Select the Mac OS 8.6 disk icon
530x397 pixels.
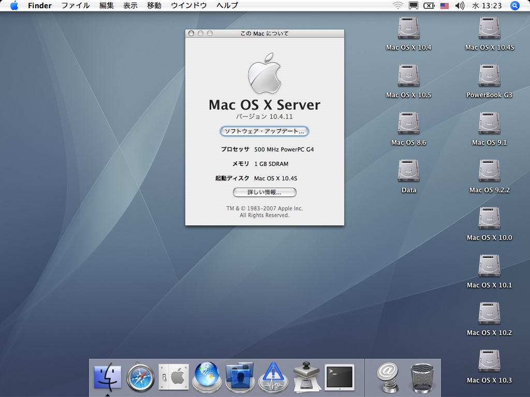(409, 124)
